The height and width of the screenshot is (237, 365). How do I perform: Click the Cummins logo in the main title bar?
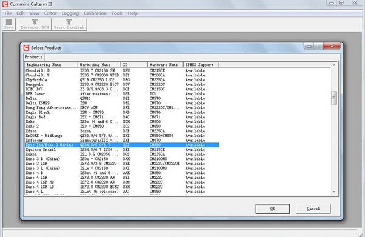[x=5, y=4]
